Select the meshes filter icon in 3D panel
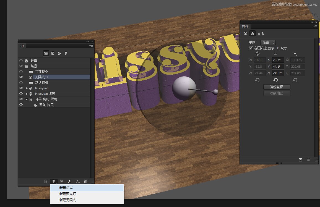320x207 pixels. tap(53, 53)
